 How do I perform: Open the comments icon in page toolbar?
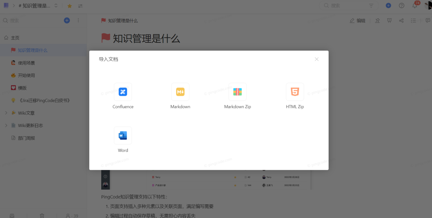[x=428, y=21]
